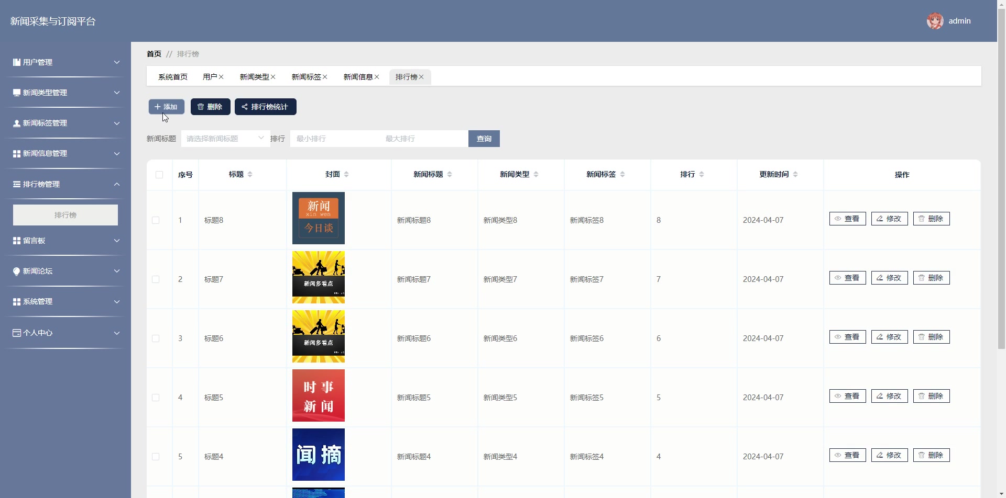Click the page vertical scrollbar thumb

(x=1001, y=179)
